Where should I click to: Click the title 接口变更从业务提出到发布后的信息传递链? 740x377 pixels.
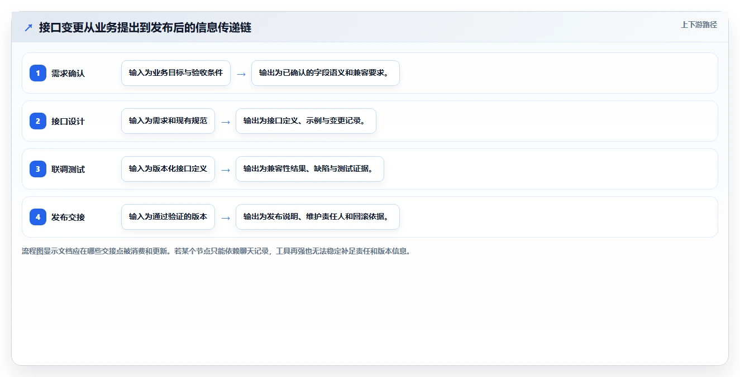click(145, 27)
